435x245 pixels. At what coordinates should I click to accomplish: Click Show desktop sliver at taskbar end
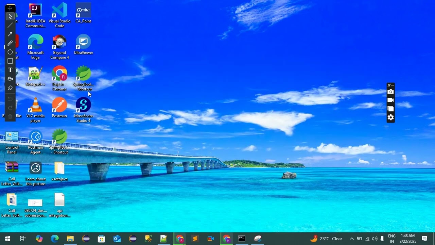tap(434, 239)
